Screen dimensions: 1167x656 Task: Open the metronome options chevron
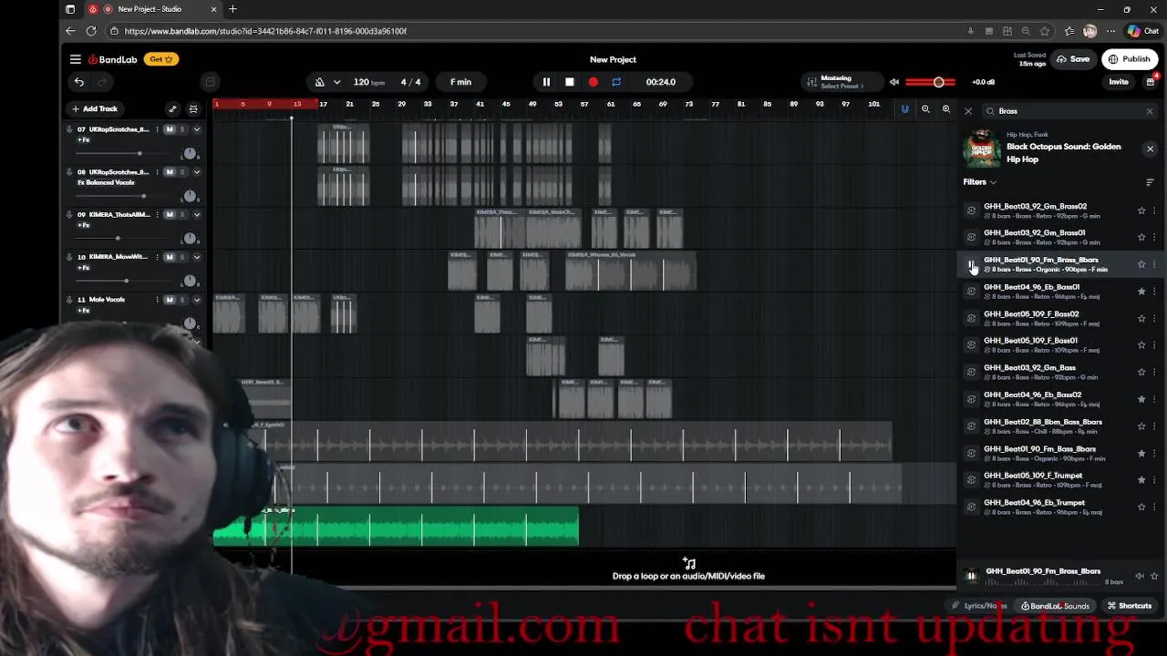click(336, 82)
